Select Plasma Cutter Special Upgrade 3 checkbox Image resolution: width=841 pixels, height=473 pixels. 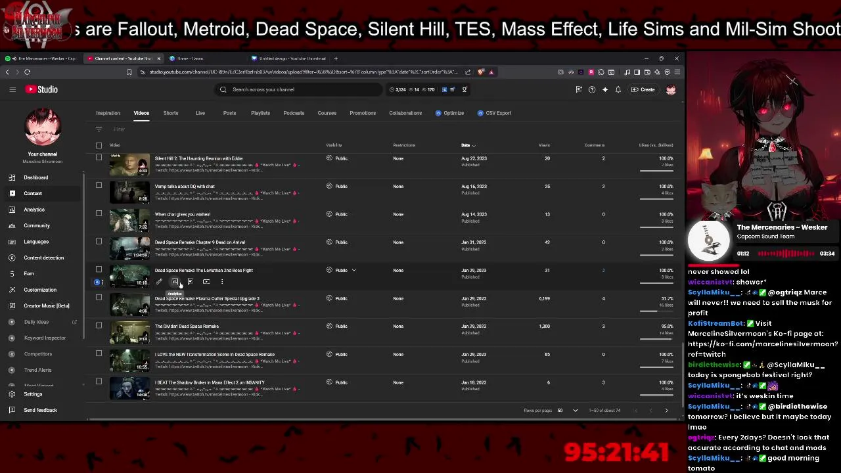click(99, 297)
